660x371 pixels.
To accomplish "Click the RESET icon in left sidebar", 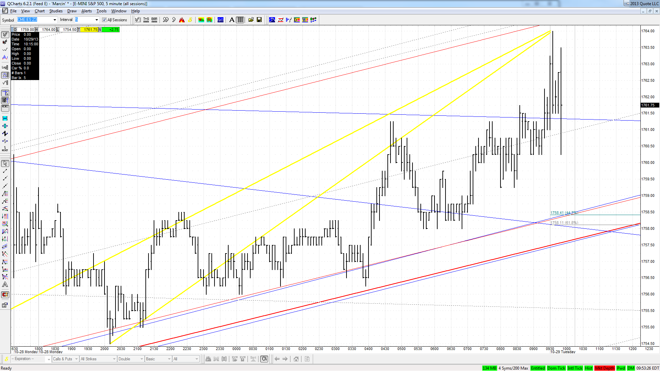I will [x=5, y=149].
